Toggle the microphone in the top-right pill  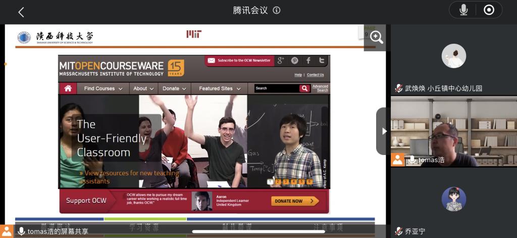coord(463,10)
